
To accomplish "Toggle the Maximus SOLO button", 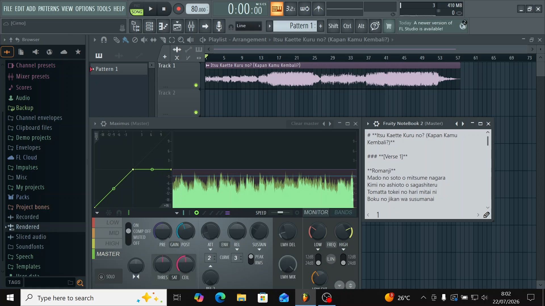I will (x=107, y=277).
